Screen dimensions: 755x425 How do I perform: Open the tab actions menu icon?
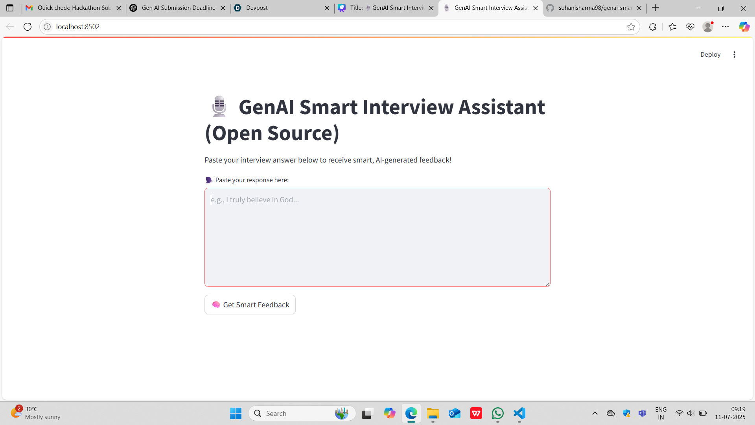pyautogui.click(x=10, y=8)
